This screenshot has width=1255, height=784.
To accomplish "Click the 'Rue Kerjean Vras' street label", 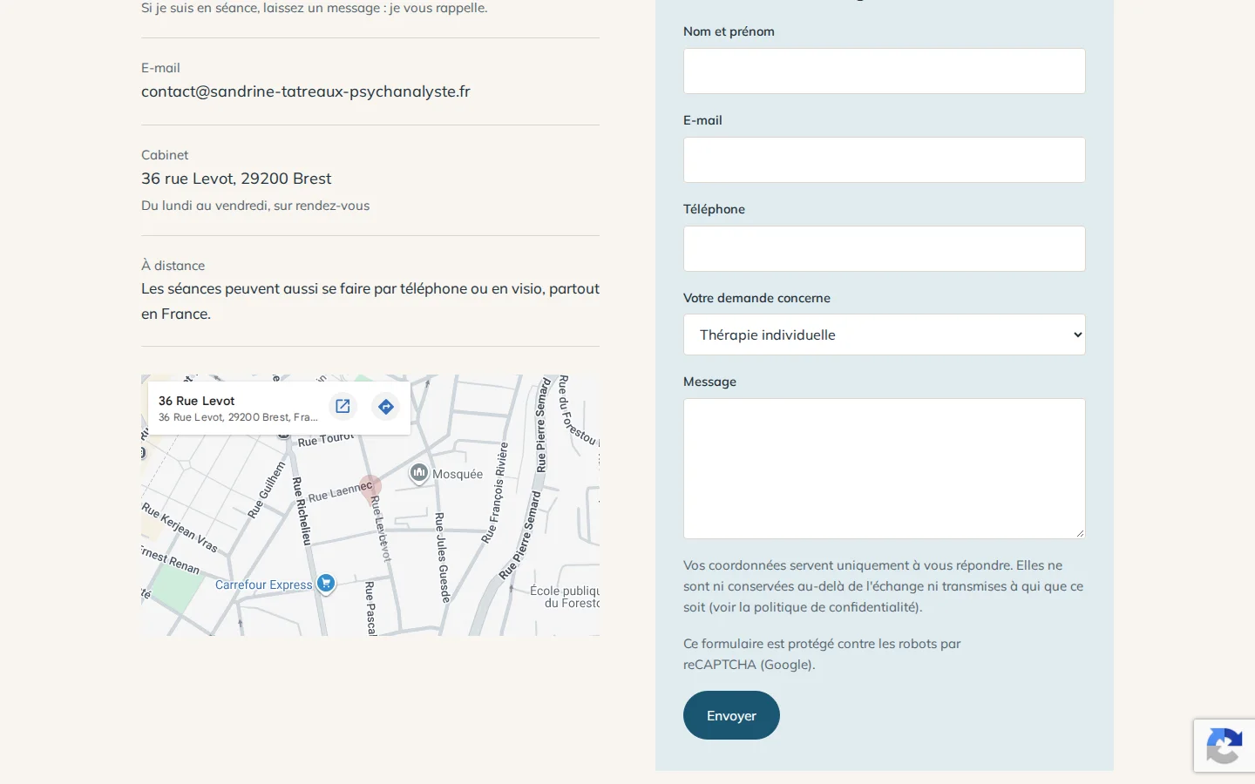I will point(180,528).
